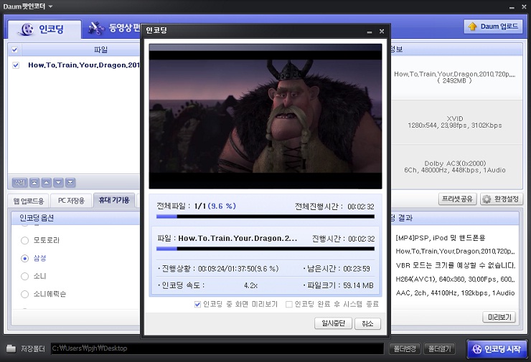
Task: Click the film reel icon on the 인코딩 tab
Action: pyautogui.click(x=26, y=29)
